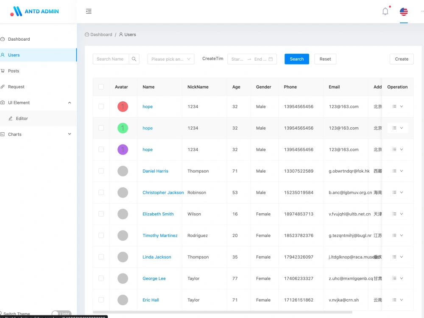
Task: Click red avatar of first hope row
Action: click(123, 106)
